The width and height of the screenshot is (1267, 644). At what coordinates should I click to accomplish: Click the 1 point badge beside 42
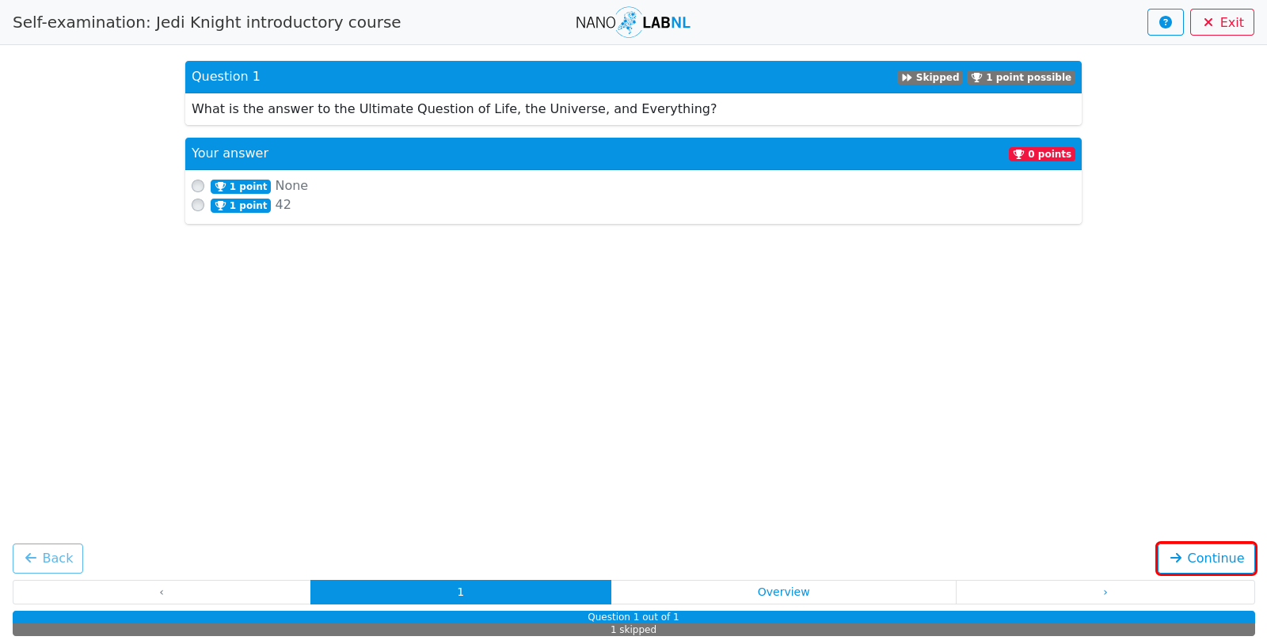pyautogui.click(x=241, y=206)
